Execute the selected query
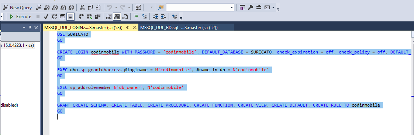Image resolution: width=414 pixels, height=135 pixels. (20, 17)
